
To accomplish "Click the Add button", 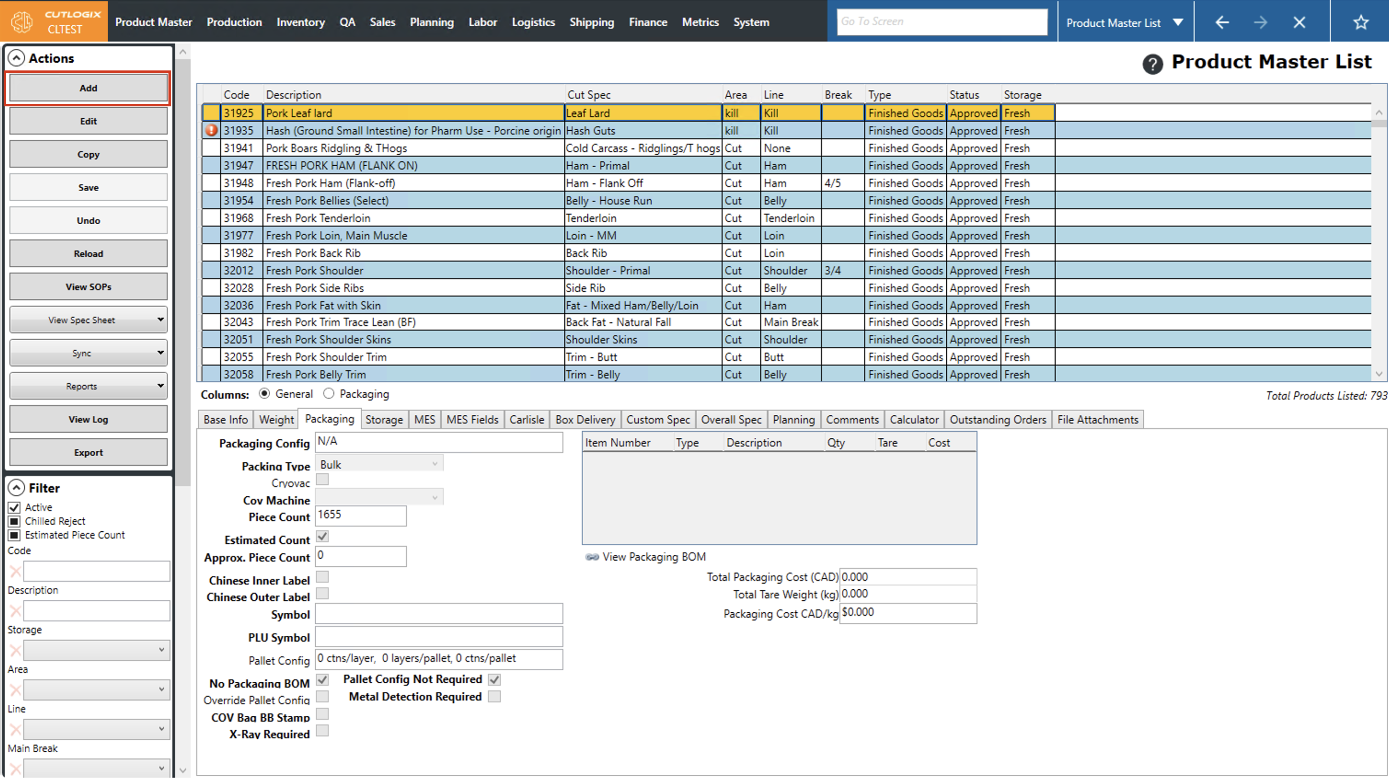I will pos(88,88).
